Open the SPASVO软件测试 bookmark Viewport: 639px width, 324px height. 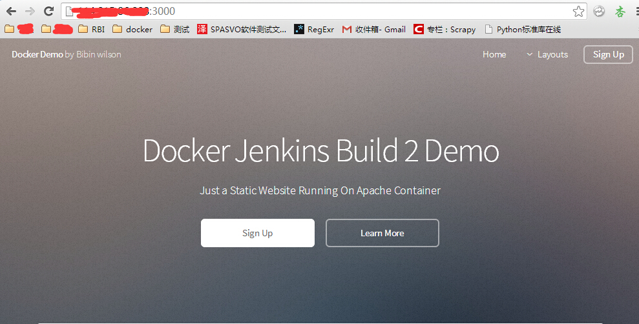242,29
